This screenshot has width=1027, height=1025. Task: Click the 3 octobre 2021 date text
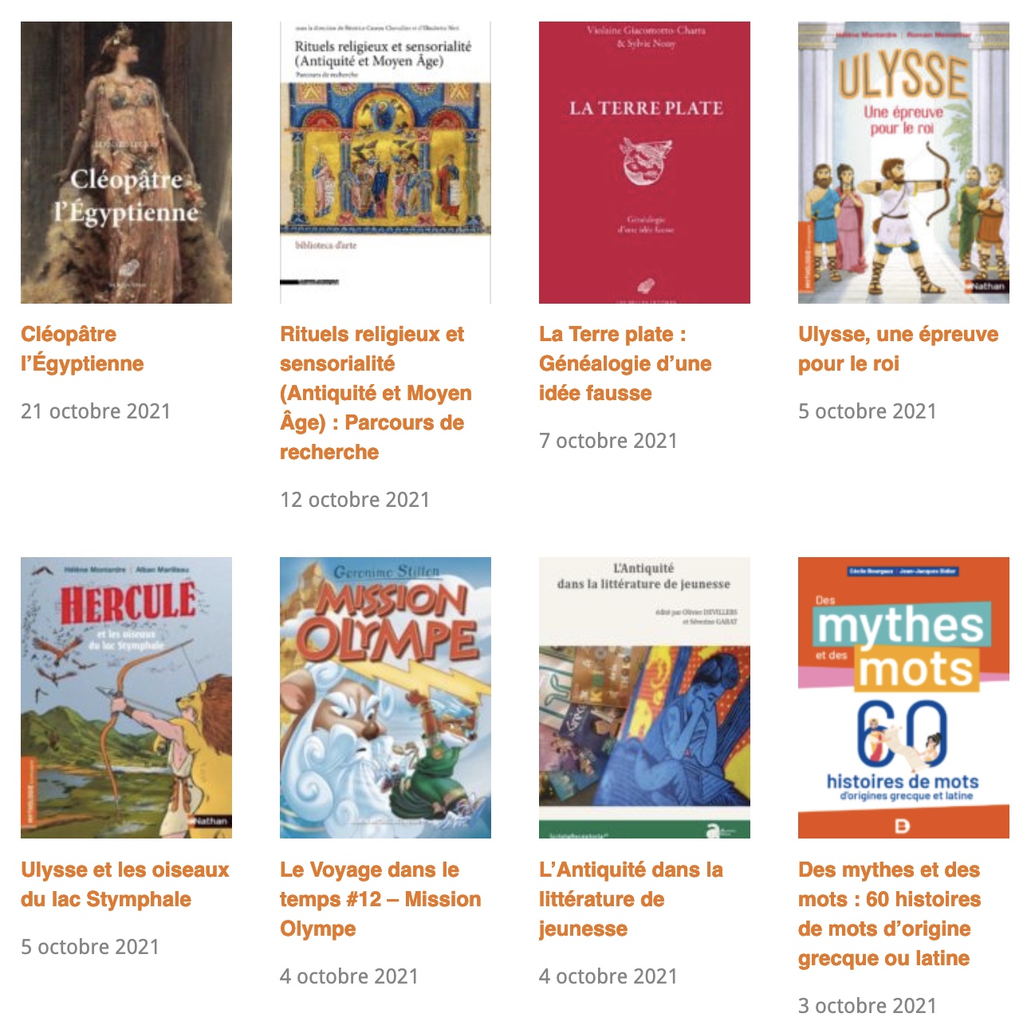[868, 1006]
